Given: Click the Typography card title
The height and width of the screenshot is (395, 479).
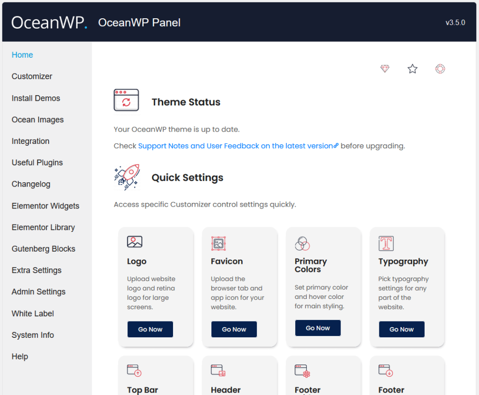Looking at the screenshot, I should [x=403, y=261].
